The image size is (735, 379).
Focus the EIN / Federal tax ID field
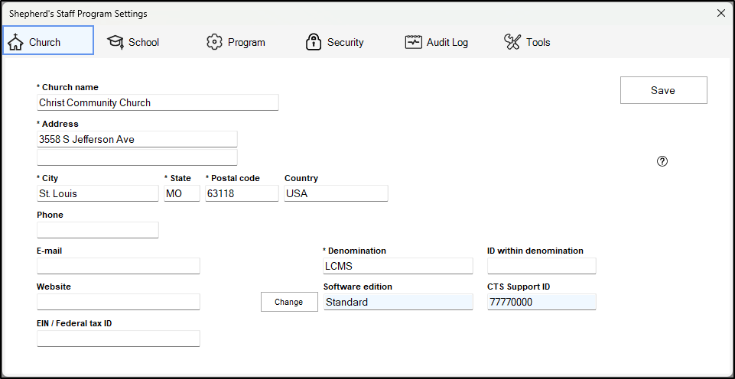click(x=119, y=339)
